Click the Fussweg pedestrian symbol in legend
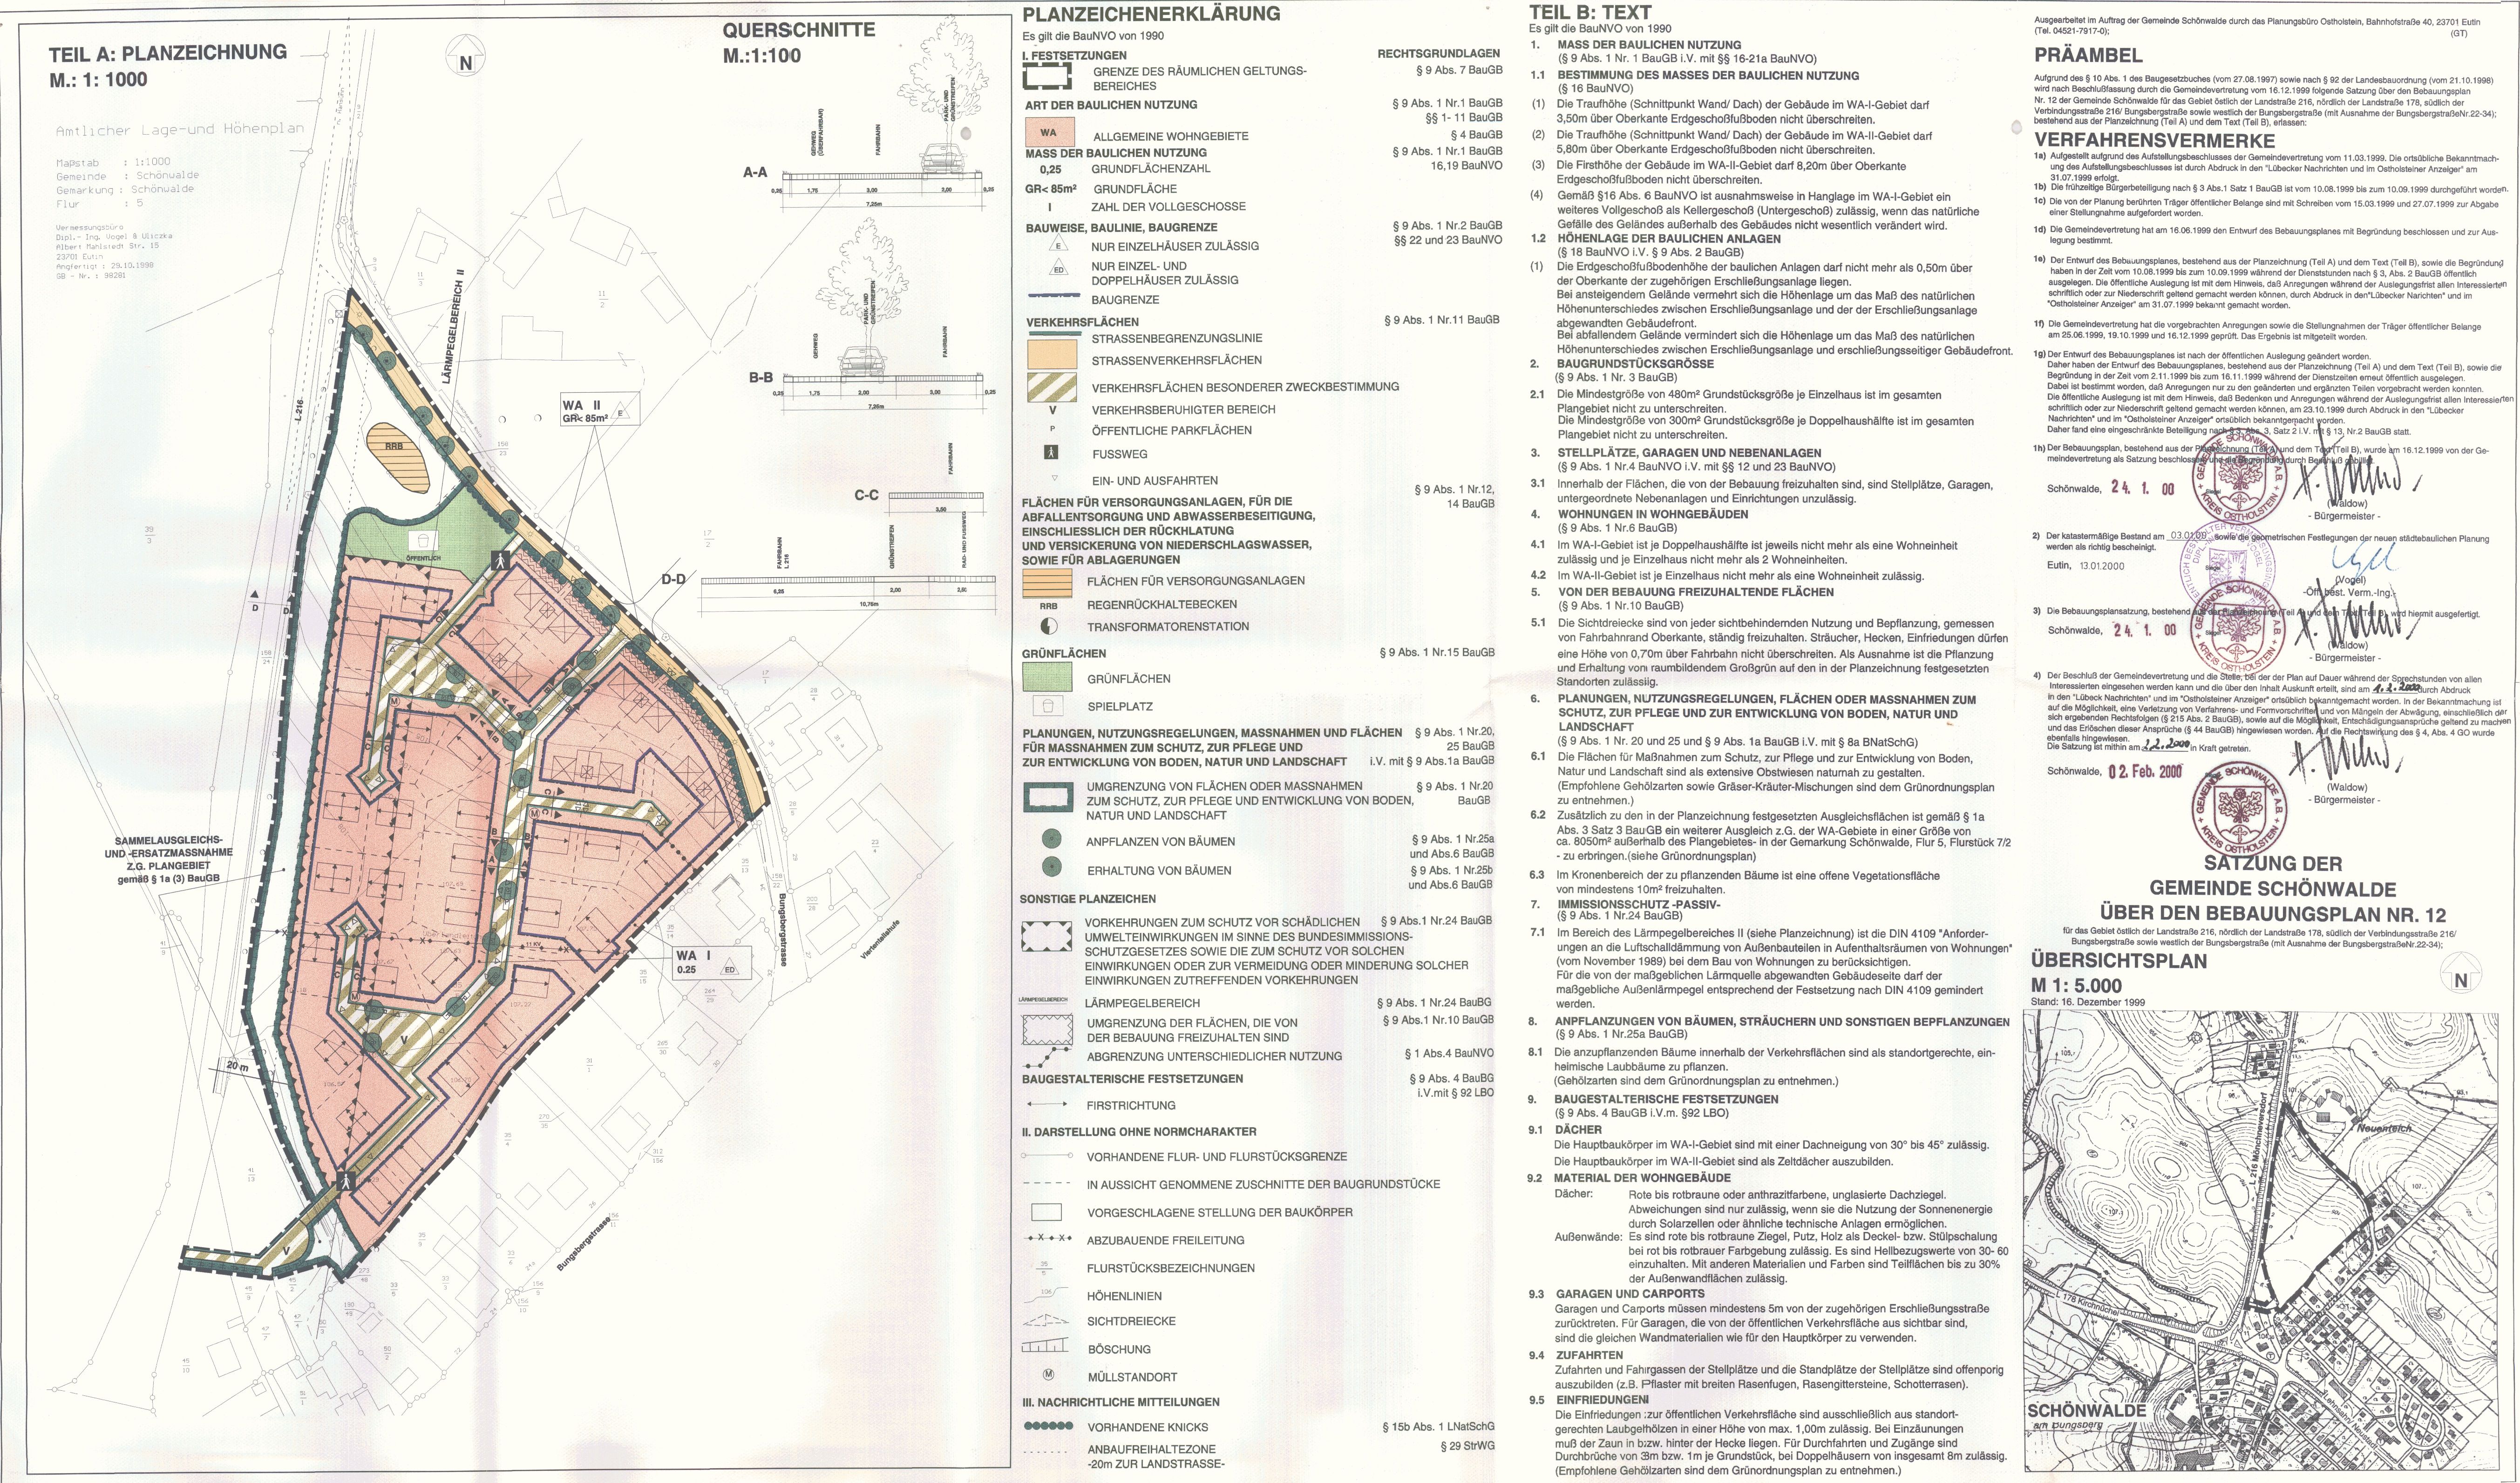The image size is (2520, 1483). 1050,452
